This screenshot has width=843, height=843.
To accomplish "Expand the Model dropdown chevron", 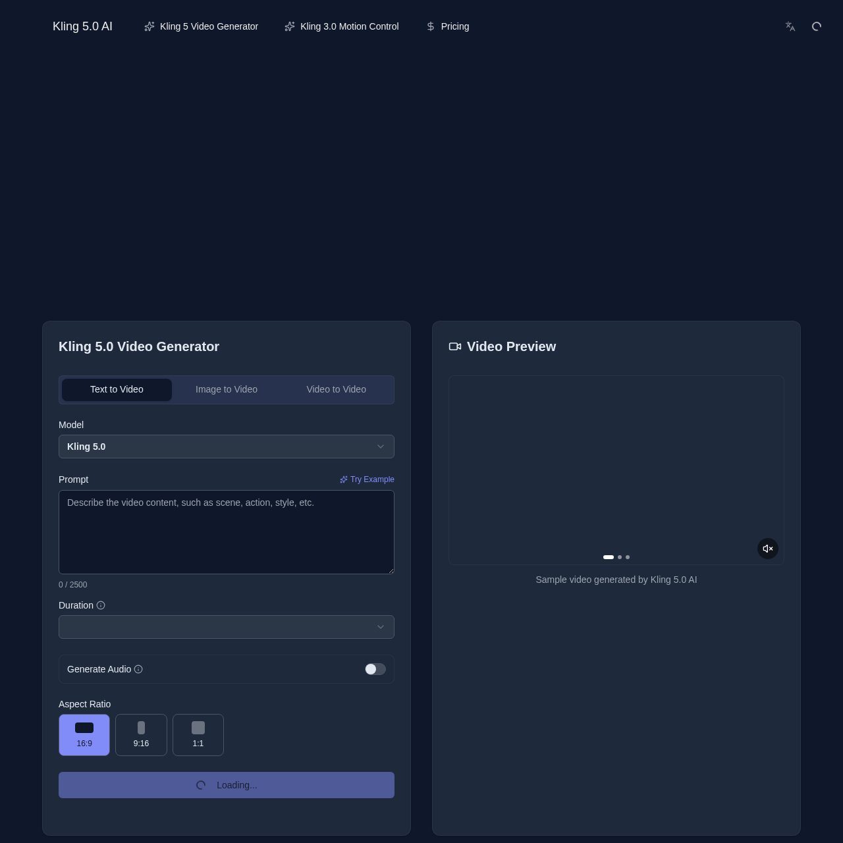I will pyautogui.click(x=381, y=447).
